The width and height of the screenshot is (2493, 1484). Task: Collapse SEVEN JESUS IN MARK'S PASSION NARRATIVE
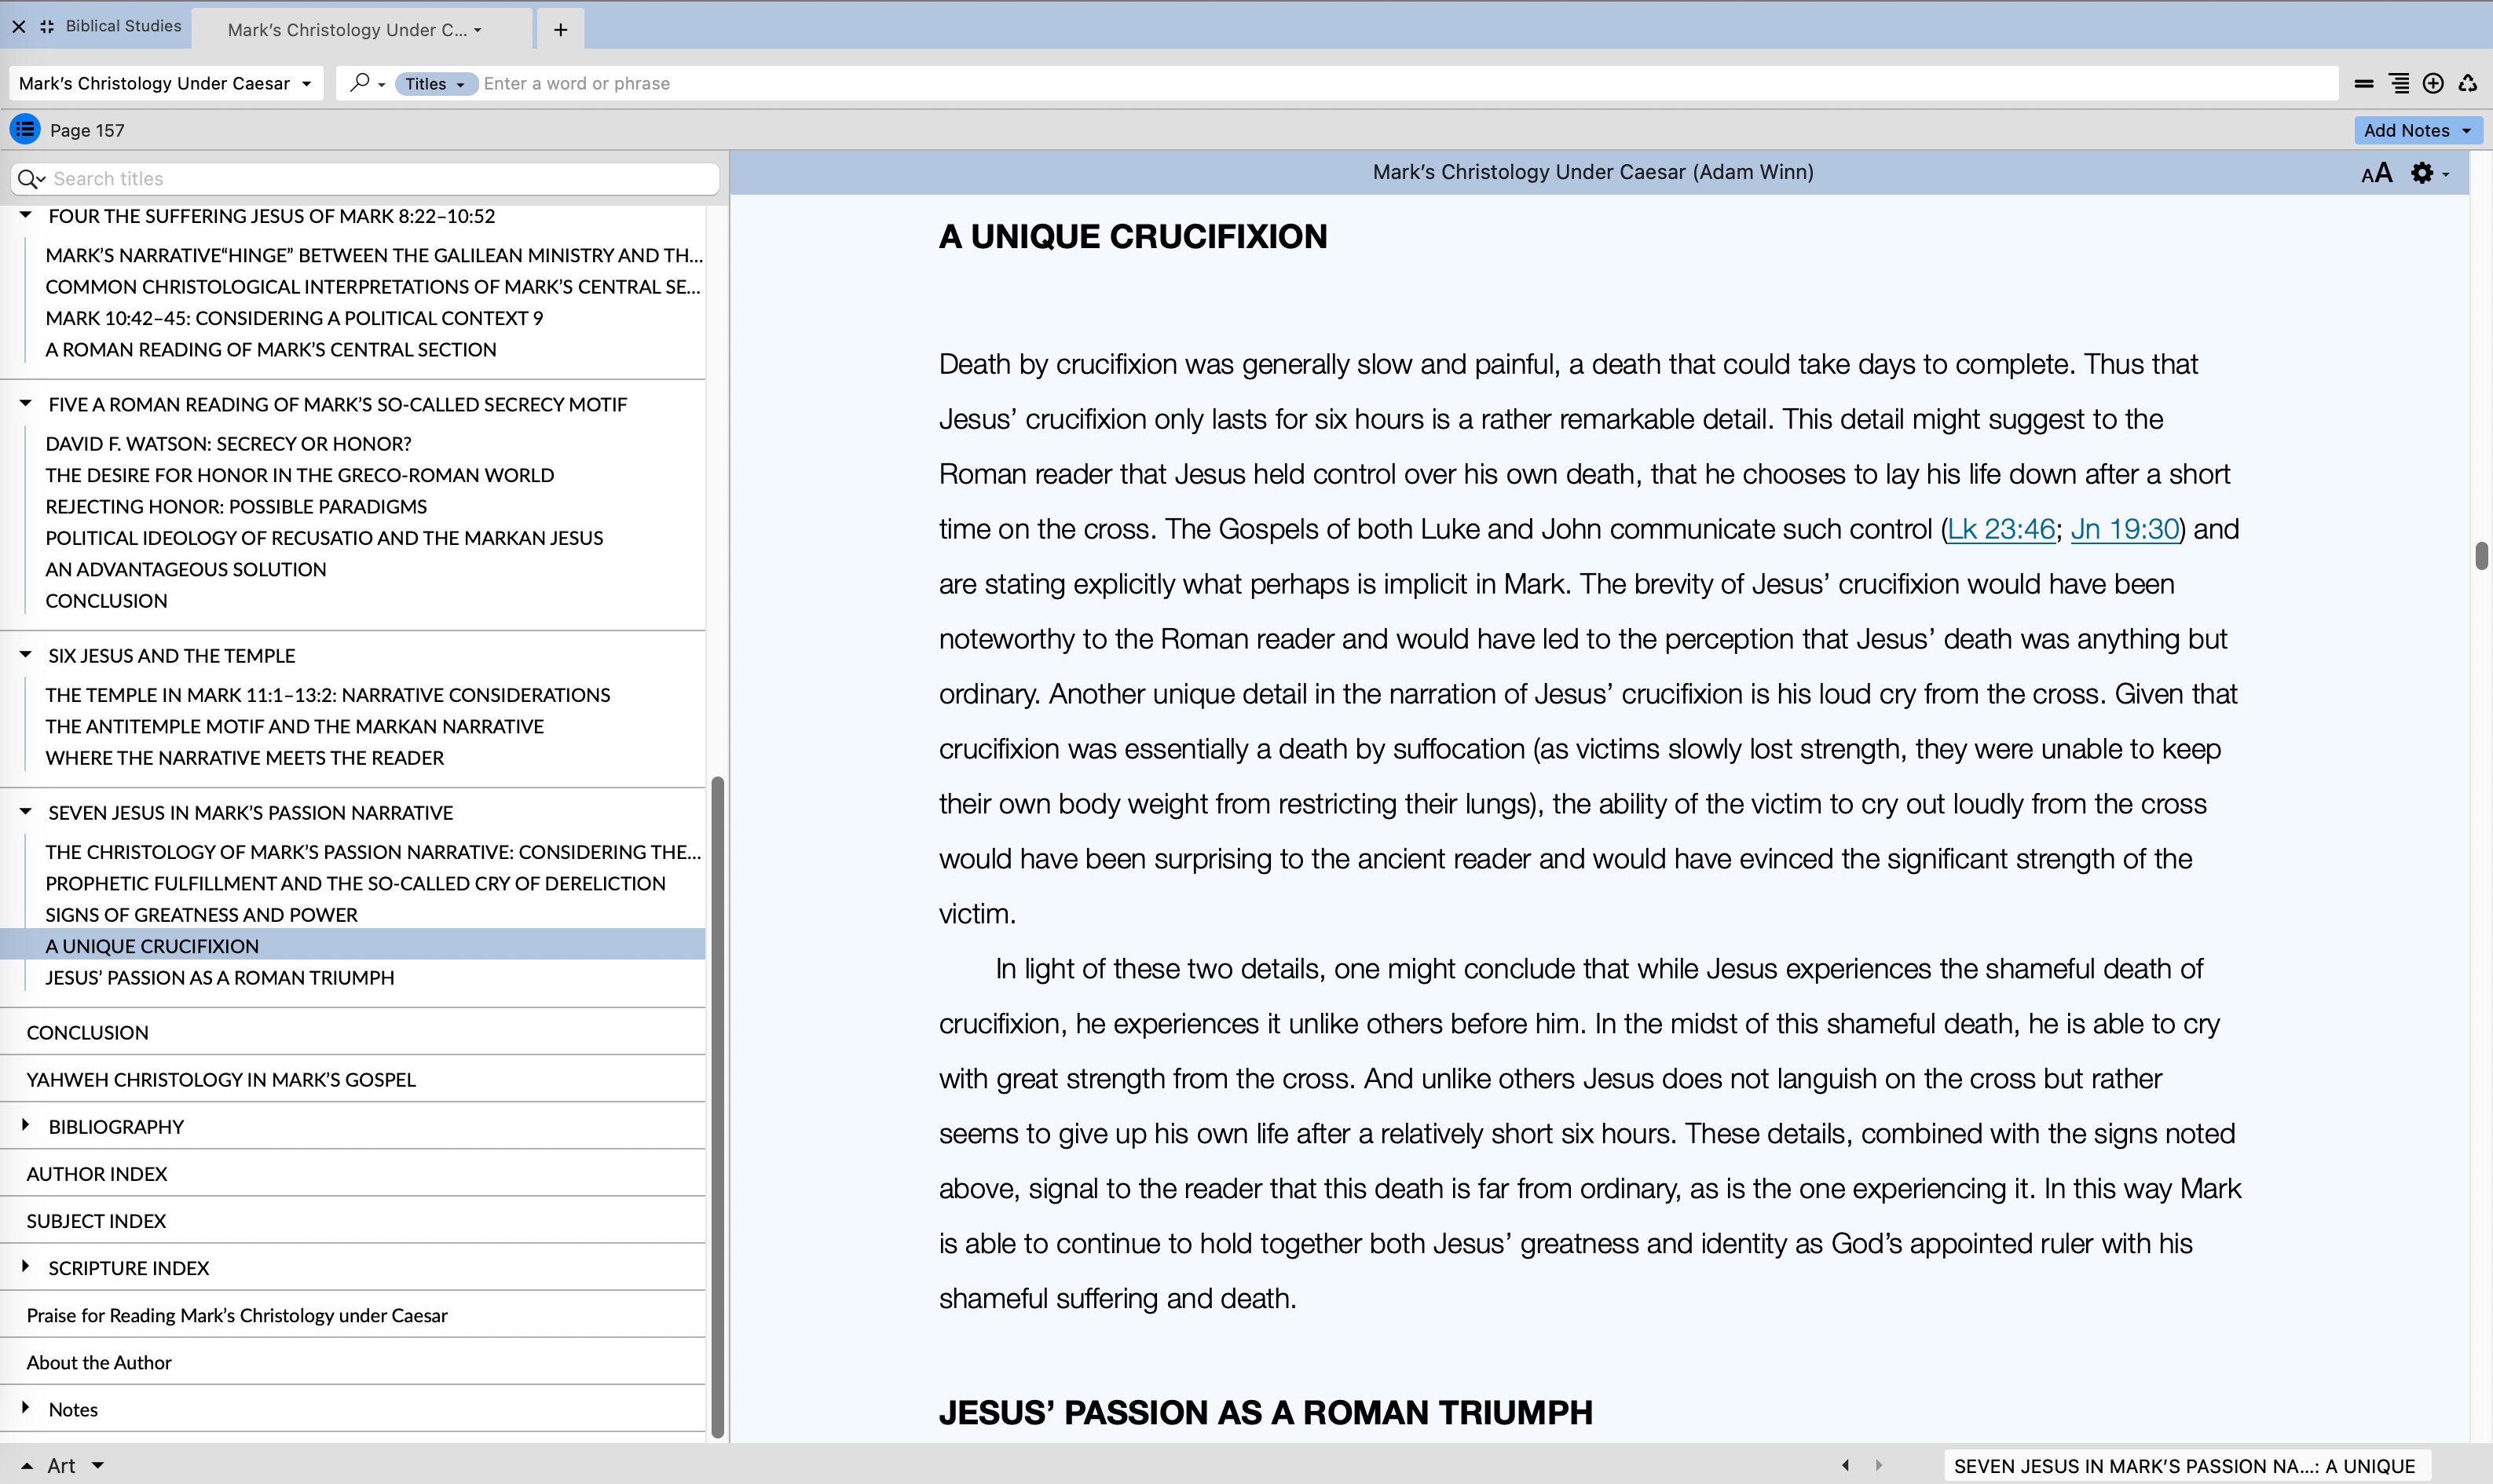tap(26, 811)
